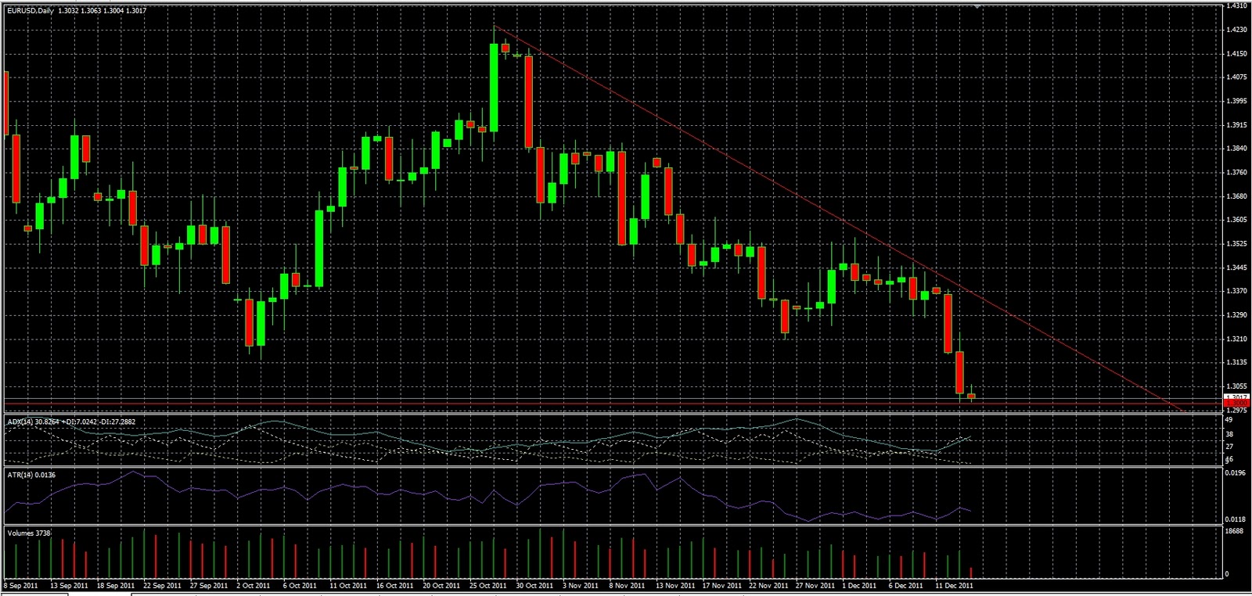1252x596 pixels.
Task: Click the 1.3370 price scale label
Action: (1237, 290)
